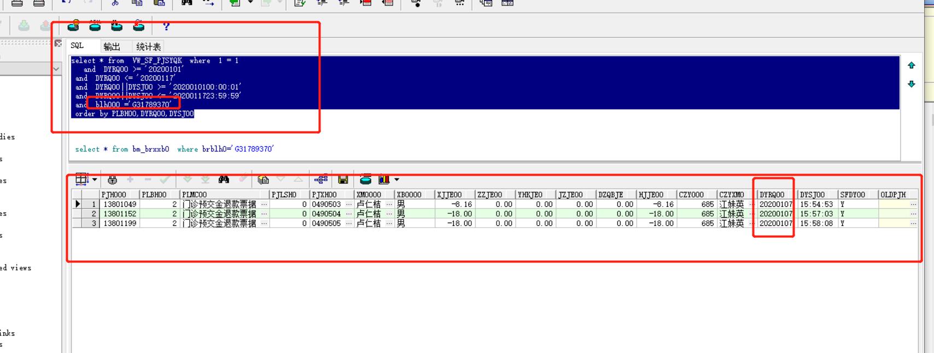Close the docked panel with the X icon
The width and height of the screenshot is (934, 353).
click(x=58, y=44)
